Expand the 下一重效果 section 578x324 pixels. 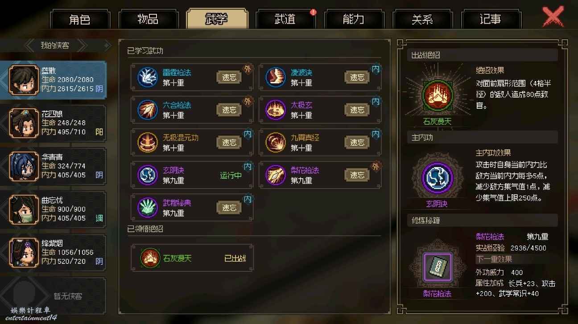tap(494, 259)
